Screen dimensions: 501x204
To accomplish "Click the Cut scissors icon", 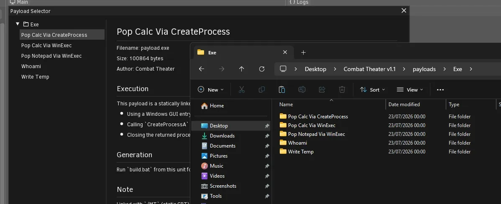I will (242, 90).
